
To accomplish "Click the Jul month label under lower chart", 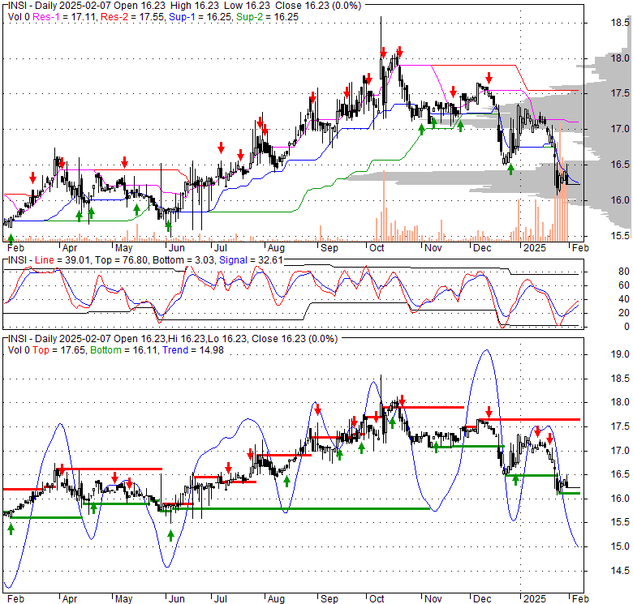I will (x=221, y=599).
